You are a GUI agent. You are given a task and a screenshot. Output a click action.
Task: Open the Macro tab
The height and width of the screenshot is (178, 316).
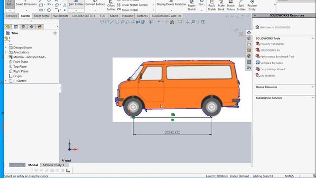(x=114, y=16)
